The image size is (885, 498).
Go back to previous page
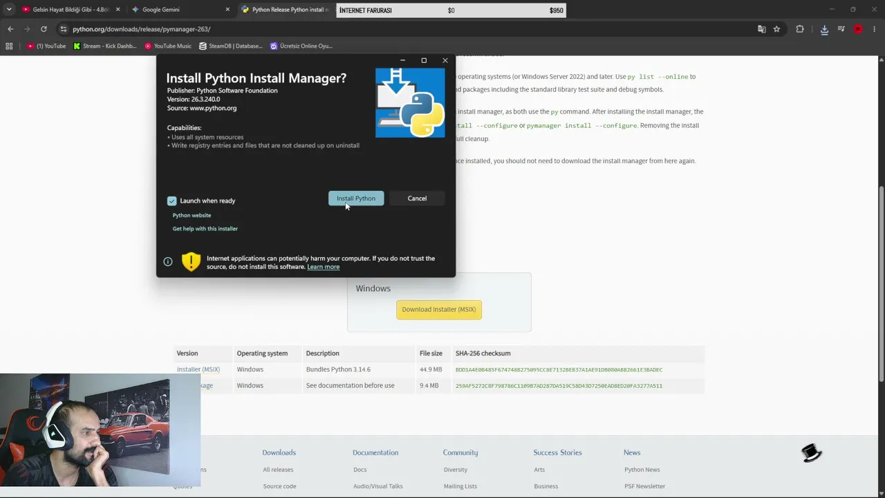[x=10, y=29]
